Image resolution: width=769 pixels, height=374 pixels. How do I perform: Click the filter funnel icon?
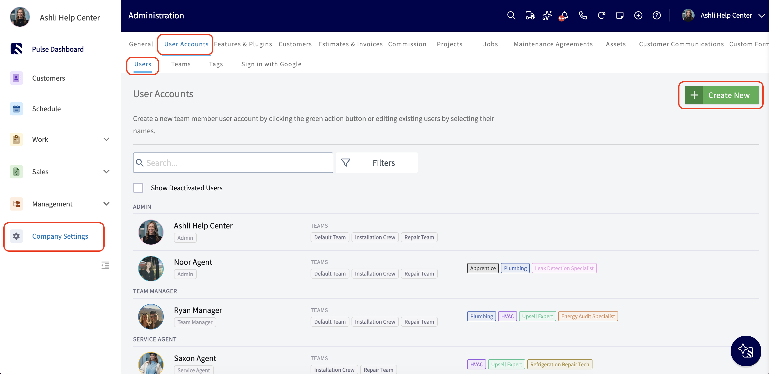click(346, 163)
